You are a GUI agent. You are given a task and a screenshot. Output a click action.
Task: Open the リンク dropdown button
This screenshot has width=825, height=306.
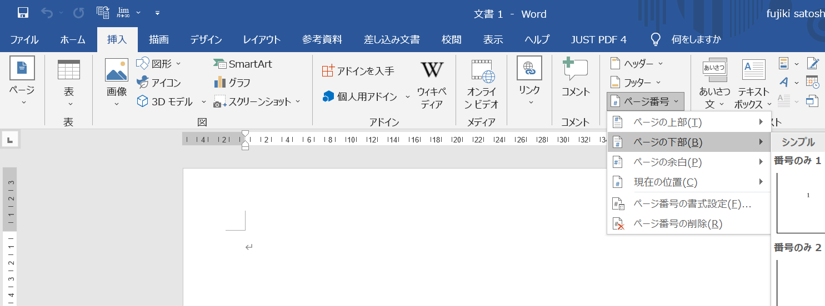click(x=529, y=81)
